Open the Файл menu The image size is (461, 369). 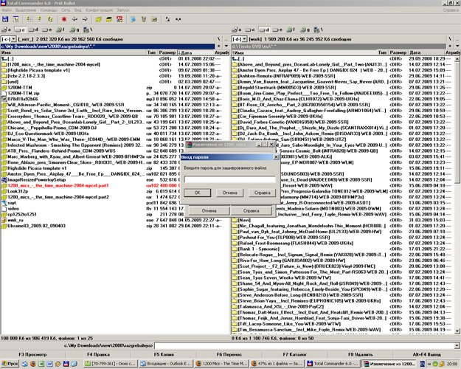(x=7, y=10)
